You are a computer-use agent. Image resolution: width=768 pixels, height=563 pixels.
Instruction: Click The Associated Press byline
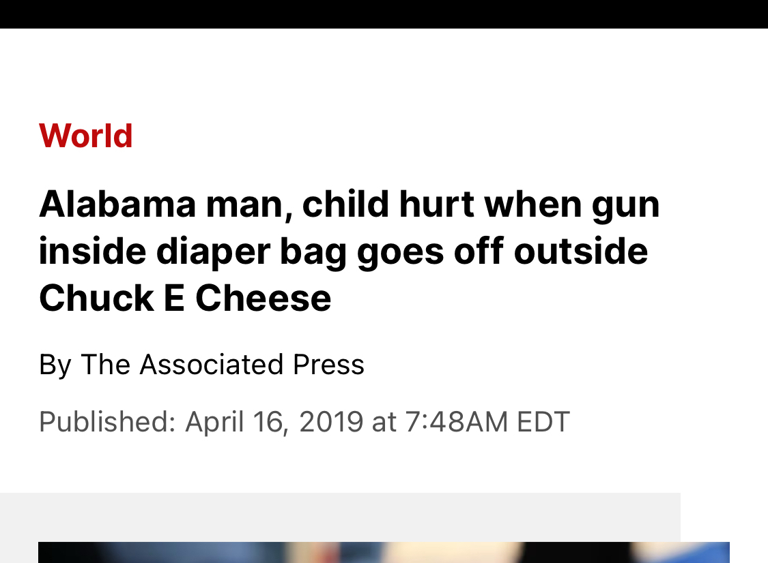[222, 365]
